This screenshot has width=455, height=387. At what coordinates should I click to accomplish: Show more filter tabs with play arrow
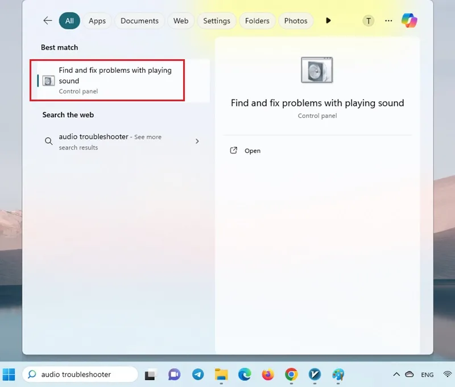(328, 20)
